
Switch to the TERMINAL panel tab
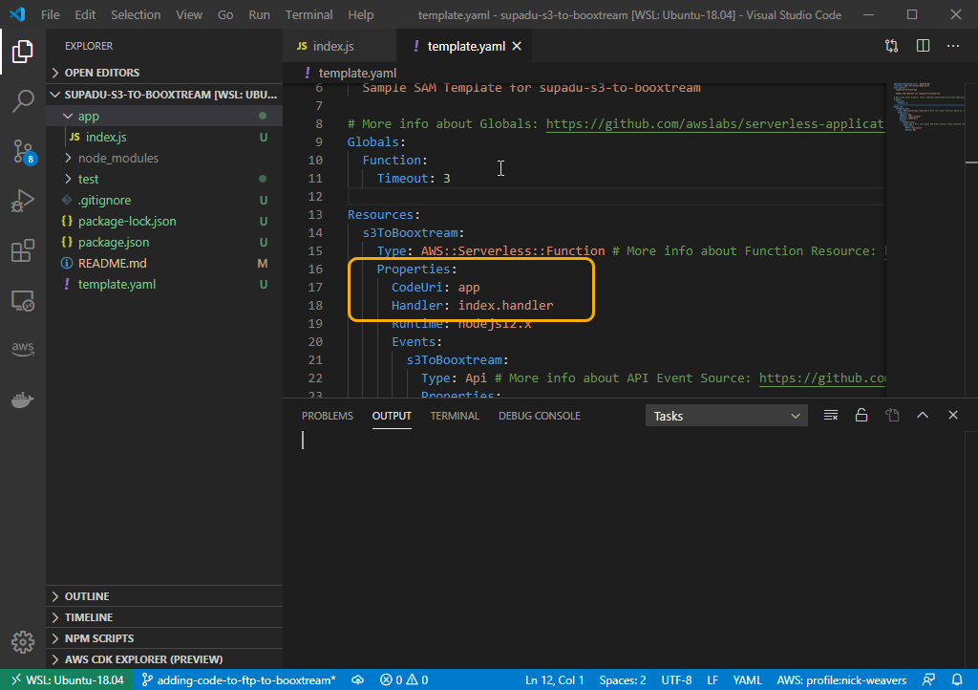(x=455, y=416)
